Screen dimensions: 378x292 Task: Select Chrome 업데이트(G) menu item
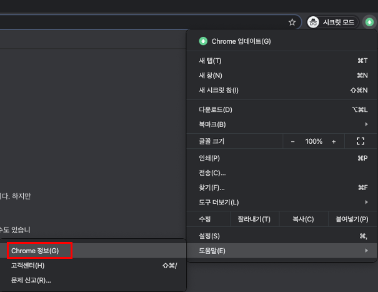click(x=282, y=41)
